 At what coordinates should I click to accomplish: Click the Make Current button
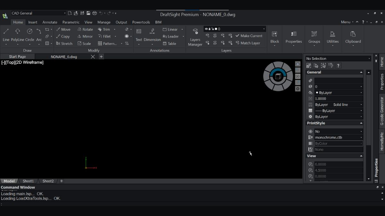(x=249, y=36)
